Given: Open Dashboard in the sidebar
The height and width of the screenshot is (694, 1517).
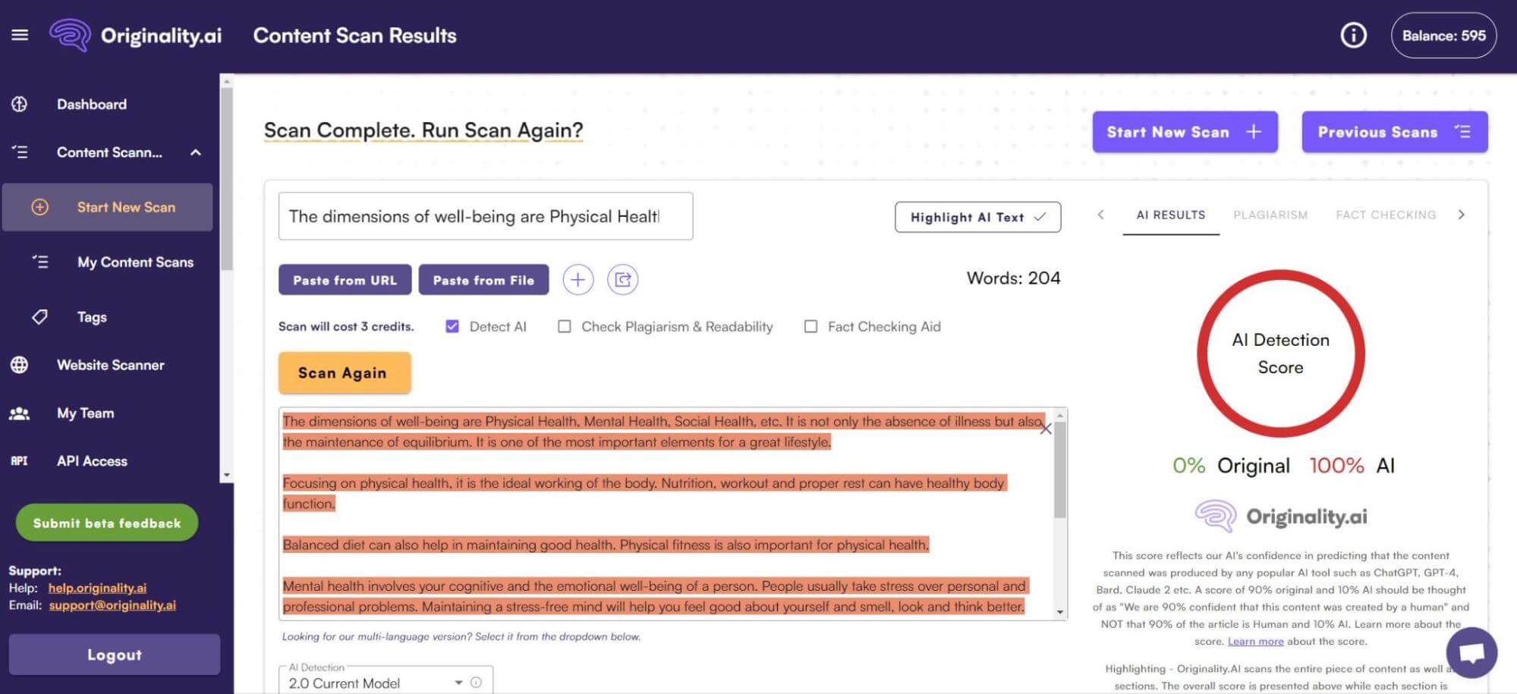Looking at the screenshot, I should tap(92, 104).
